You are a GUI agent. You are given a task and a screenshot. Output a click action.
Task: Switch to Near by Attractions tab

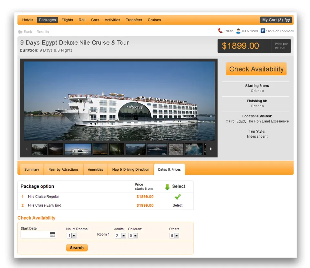click(64, 169)
